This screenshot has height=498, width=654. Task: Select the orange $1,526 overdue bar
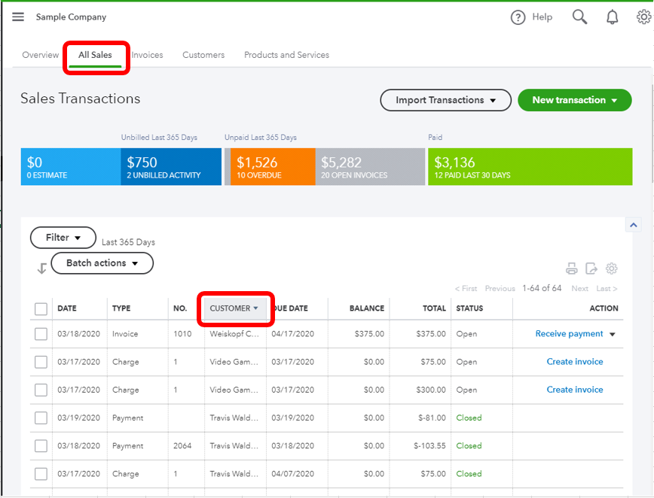coord(272,166)
